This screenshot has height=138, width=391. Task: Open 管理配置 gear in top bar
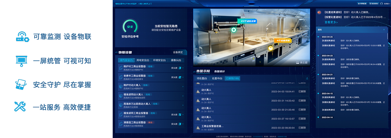pyautogui.click(x=362, y=4)
